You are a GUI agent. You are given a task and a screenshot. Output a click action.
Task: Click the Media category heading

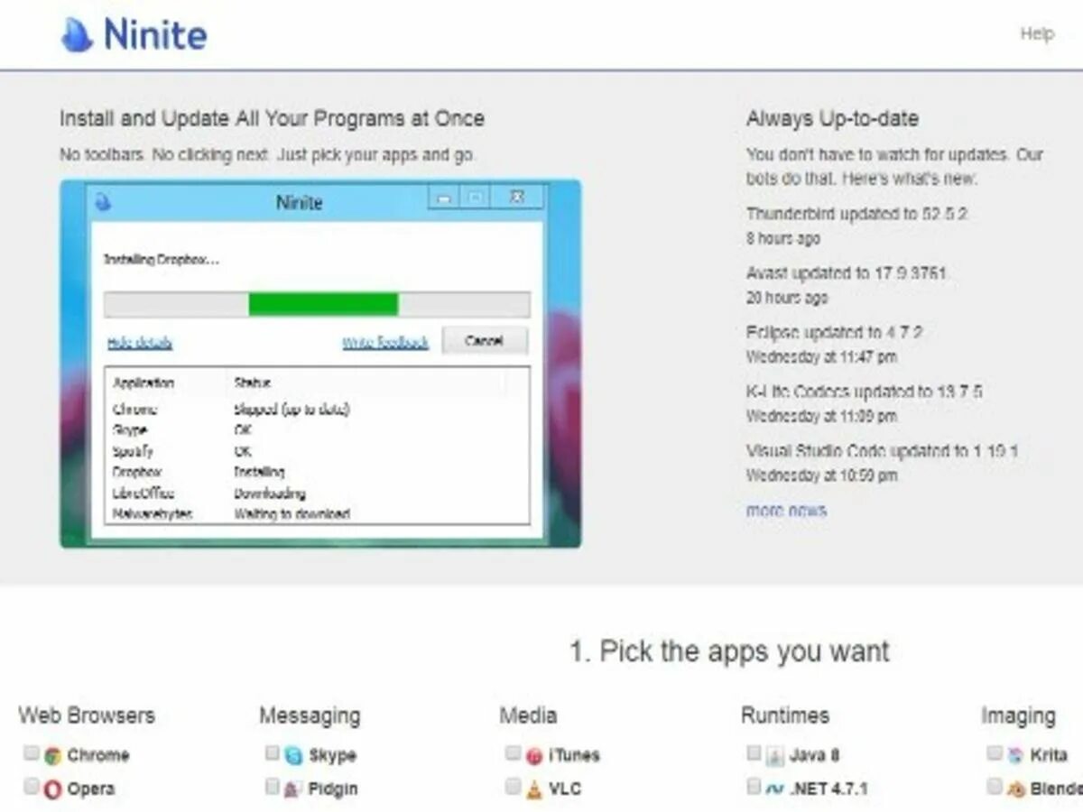point(528,716)
